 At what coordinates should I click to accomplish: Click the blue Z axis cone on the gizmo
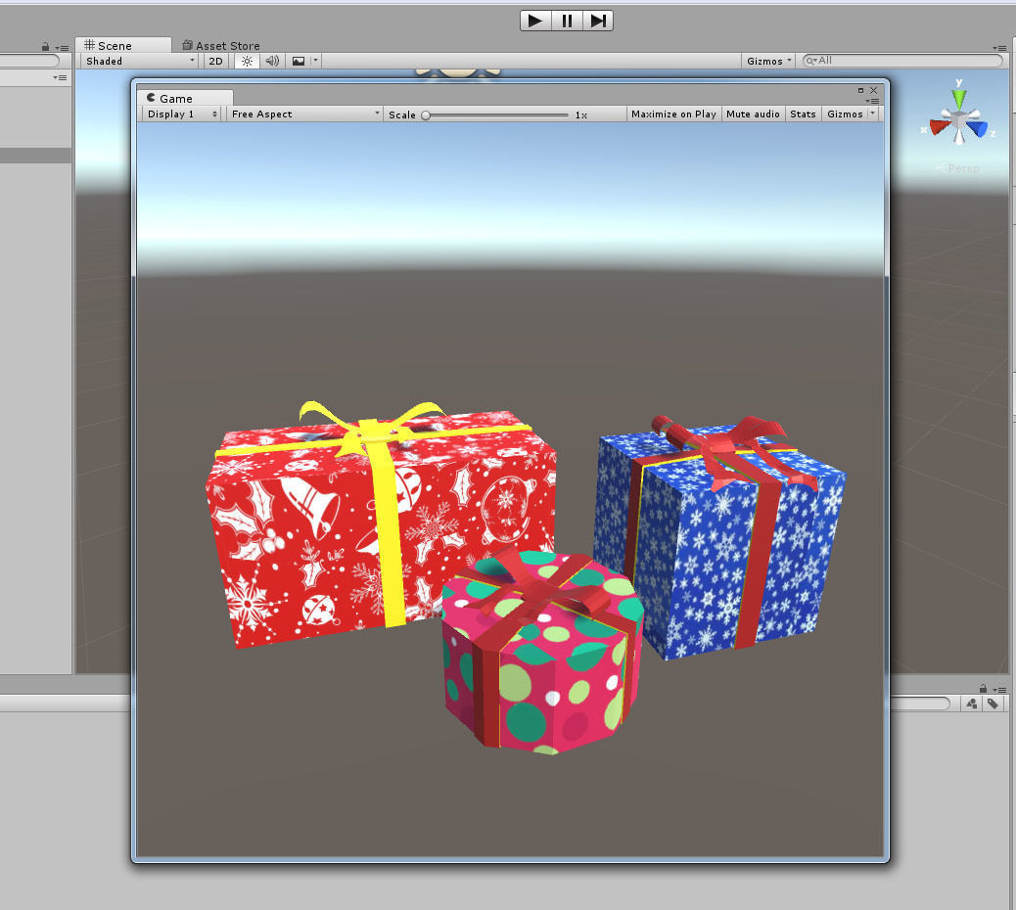click(978, 128)
